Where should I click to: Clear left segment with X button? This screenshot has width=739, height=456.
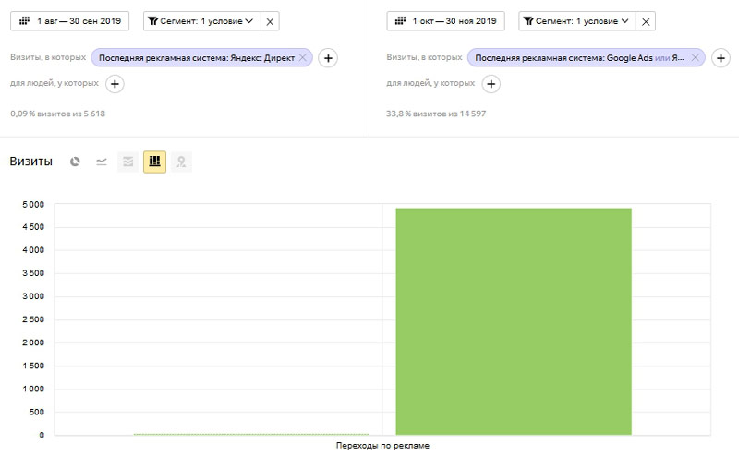coord(270,21)
